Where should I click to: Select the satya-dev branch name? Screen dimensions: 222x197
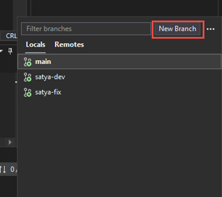click(x=50, y=77)
